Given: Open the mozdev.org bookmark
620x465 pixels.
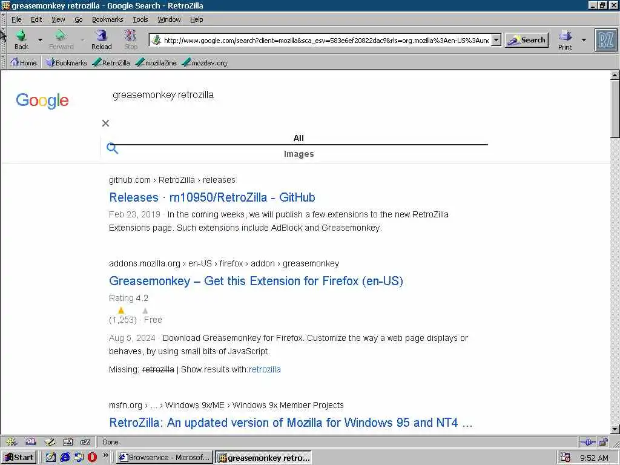Looking at the screenshot, I should point(205,62).
